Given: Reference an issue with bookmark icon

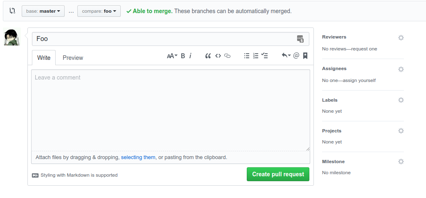Looking at the screenshot, I should pos(305,56).
